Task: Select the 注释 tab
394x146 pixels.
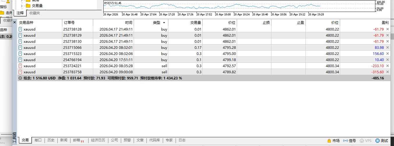Action: (x=20, y=13)
